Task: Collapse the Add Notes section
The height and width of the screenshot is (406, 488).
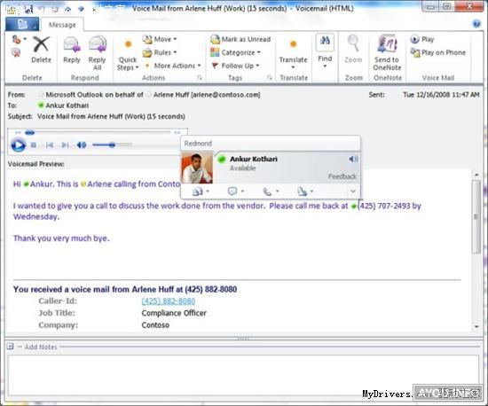Action: (x=11, y=347)
